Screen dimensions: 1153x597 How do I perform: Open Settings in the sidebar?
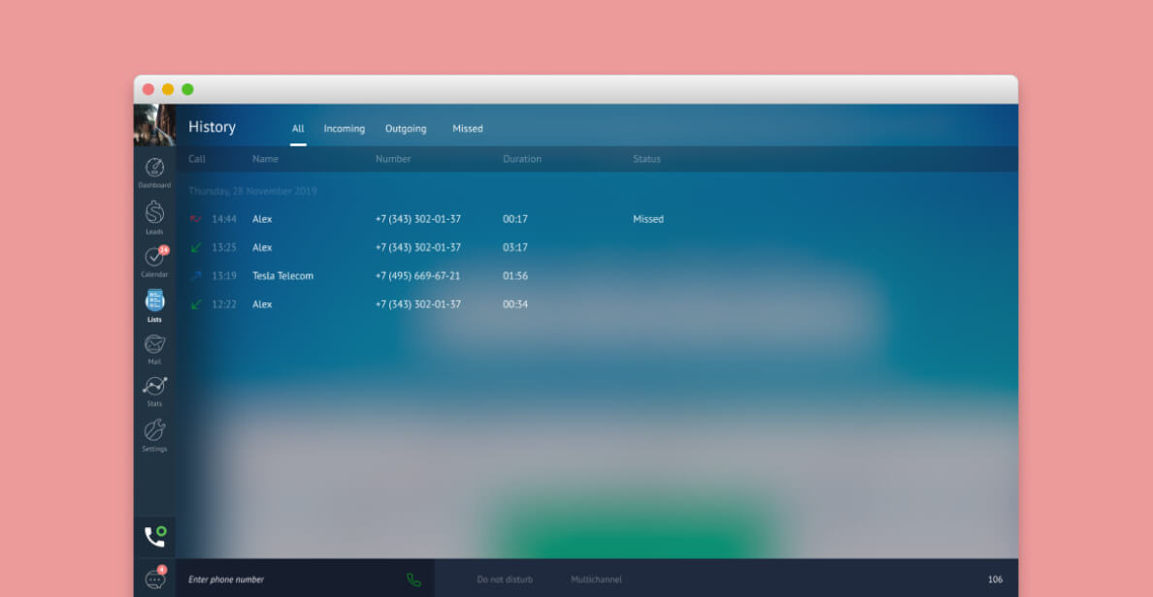[x=154, y=432]
